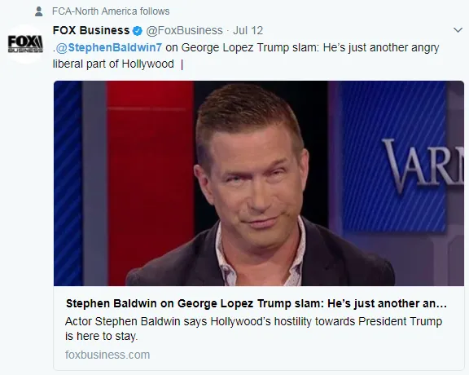Click the blue verified badge icon
This screenshot has height=375, width=469.
tap(138, 30)
